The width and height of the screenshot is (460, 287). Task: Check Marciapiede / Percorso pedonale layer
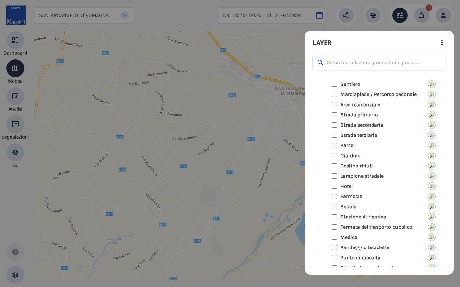334,94
